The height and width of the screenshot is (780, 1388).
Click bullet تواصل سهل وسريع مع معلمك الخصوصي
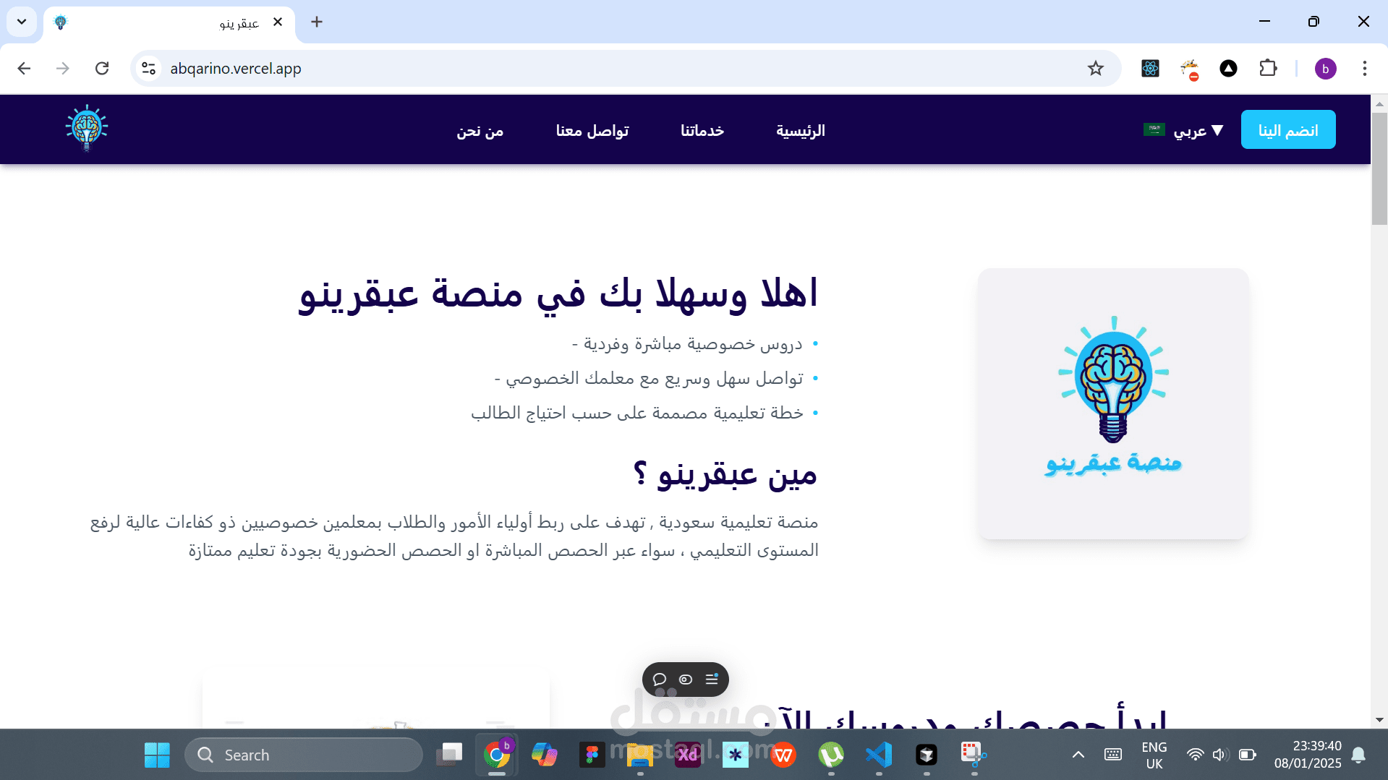click(x=648, y=379)
